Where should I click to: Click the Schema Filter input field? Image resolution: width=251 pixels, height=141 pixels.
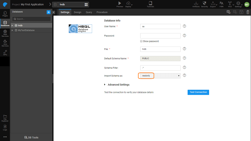(x=160, y=68)
